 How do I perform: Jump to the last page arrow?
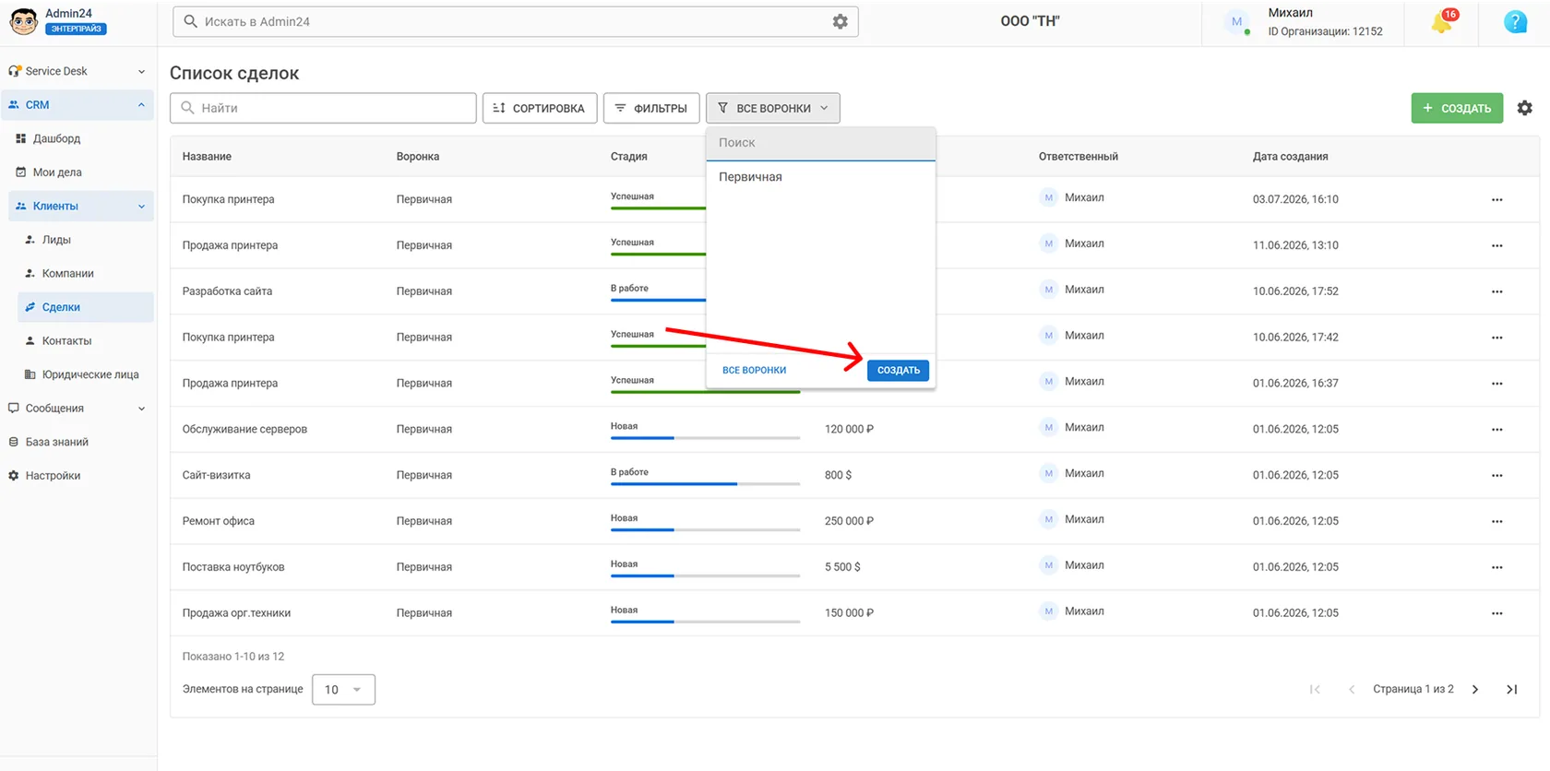point(1511,689)
